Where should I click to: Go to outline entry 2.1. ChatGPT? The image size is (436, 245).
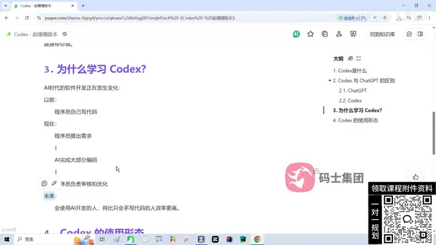tap(353, 91)
